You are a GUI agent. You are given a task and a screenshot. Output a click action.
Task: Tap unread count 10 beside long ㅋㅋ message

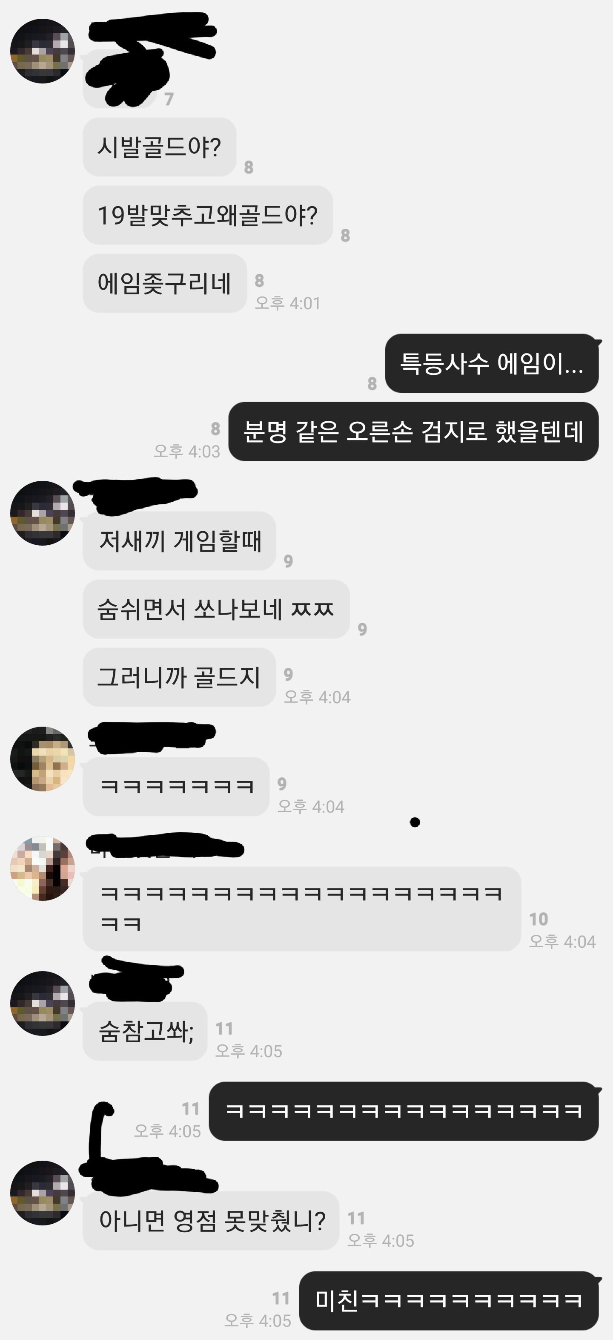point(539,919)
